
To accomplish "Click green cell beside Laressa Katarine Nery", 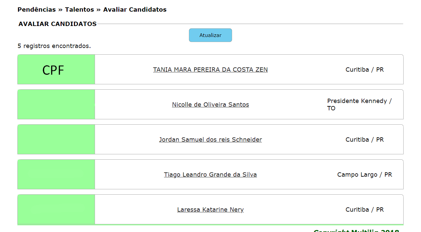I will pos(56,210).
